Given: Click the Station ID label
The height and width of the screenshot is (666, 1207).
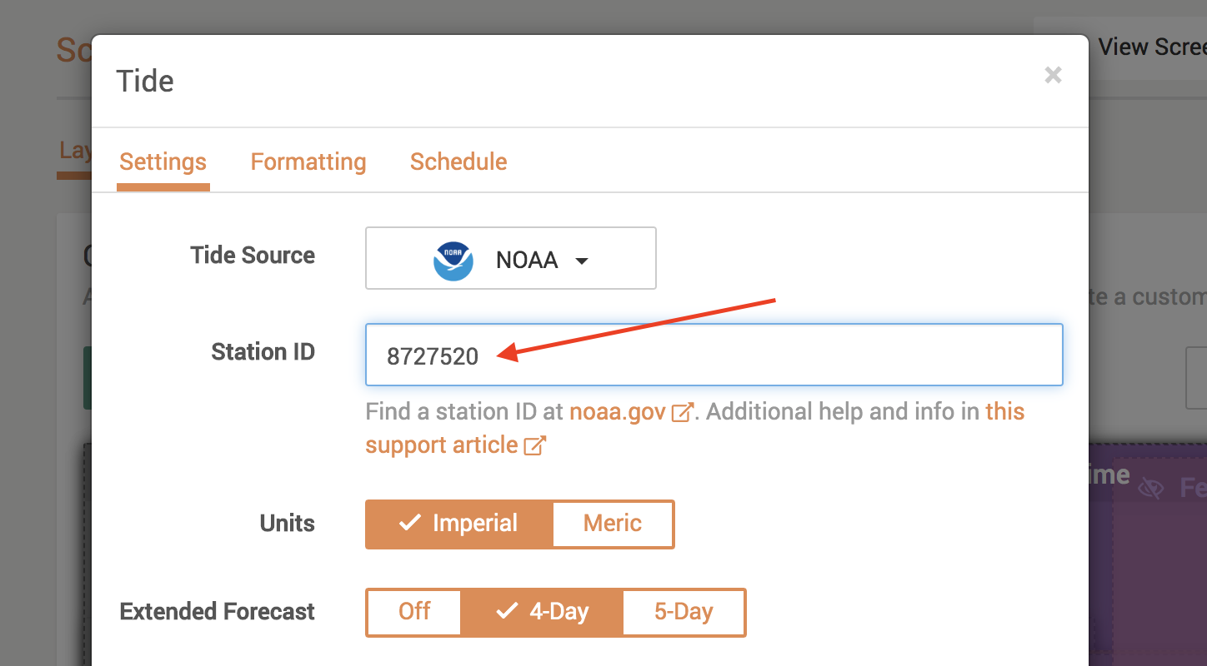Looking at the screenshot, I should click(x=263, y=352).
